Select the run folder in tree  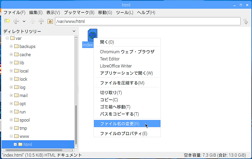[x=20, y=112]
